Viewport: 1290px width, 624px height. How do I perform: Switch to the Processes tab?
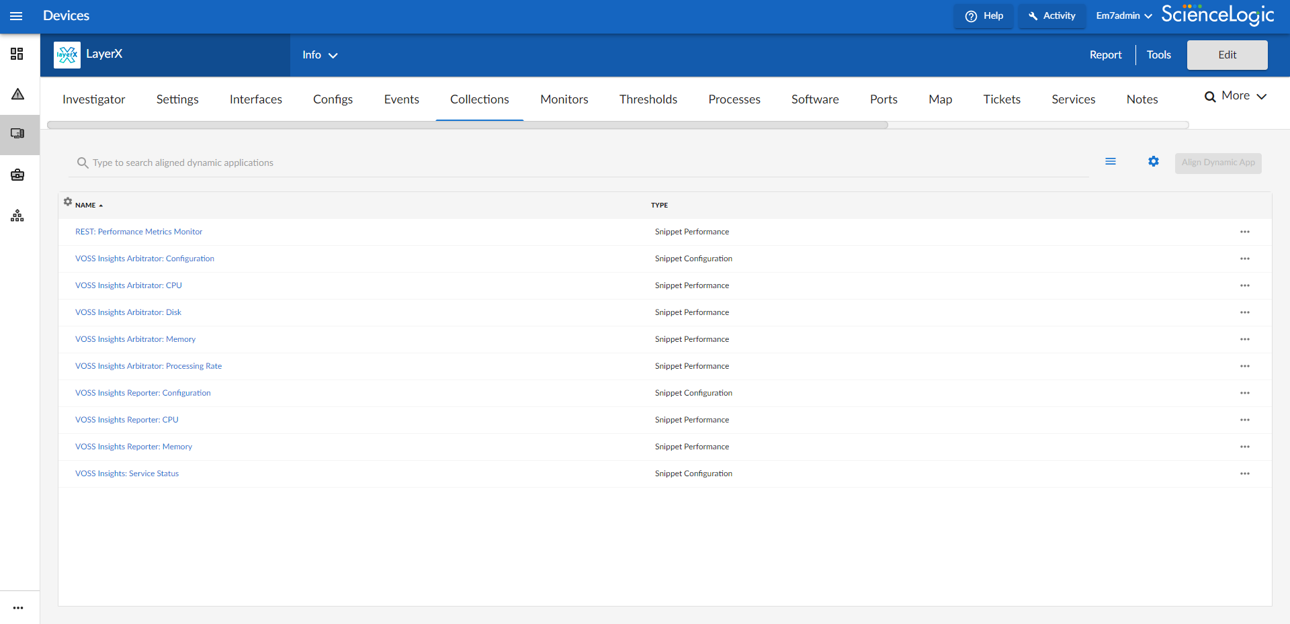tap(734, 99)
